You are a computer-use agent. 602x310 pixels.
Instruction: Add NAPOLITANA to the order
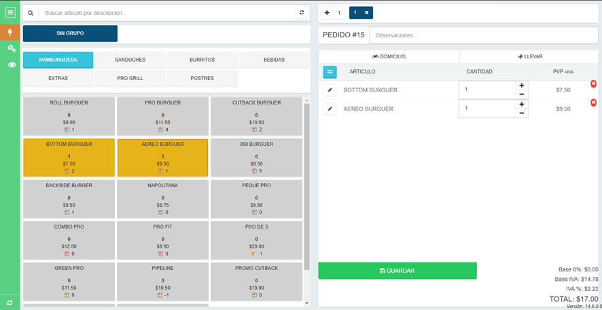click(163, 199)
